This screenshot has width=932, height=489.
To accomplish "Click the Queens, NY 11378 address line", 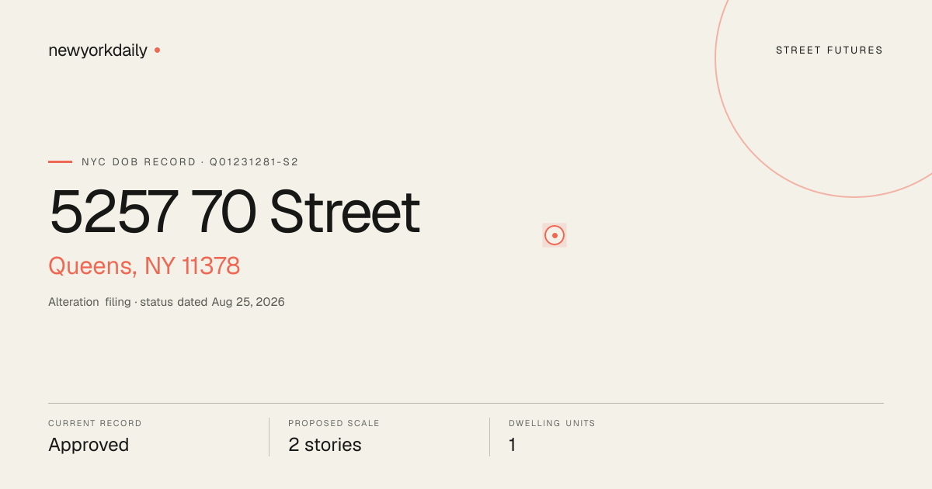I will coord(144,266).
